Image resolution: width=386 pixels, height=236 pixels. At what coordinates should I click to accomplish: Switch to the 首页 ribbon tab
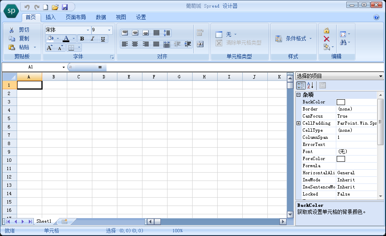pyautogui.click(x=31, y=17)
